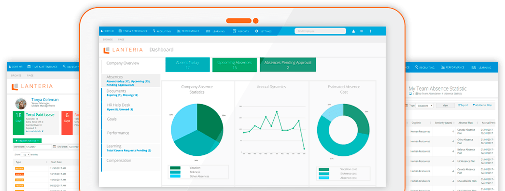The image size is (505, 191).
Task: Click Start Date field showing 1/1/2017
Action: pos(39,147)
